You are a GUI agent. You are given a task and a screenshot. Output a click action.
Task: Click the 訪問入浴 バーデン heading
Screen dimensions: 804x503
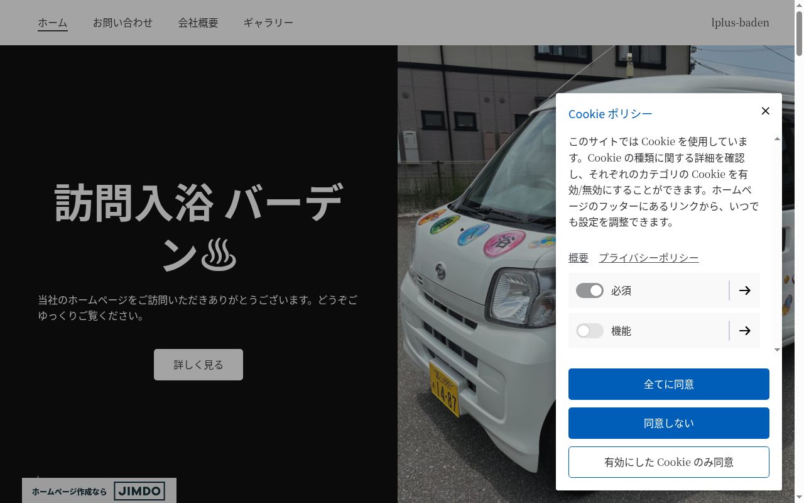pos(198,228)
